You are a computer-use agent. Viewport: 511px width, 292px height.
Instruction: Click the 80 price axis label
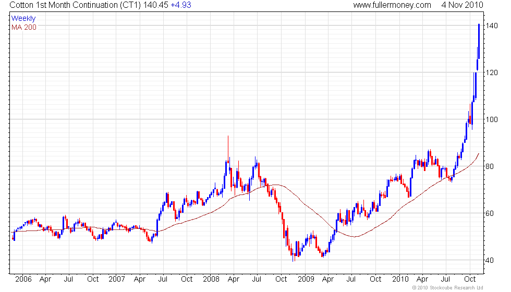point(490,166)
